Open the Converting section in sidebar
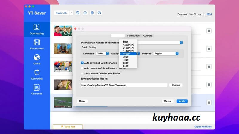 (x=37, y=74)
